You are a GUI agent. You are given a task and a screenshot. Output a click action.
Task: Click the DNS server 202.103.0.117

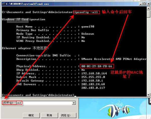tap(93, 88)
